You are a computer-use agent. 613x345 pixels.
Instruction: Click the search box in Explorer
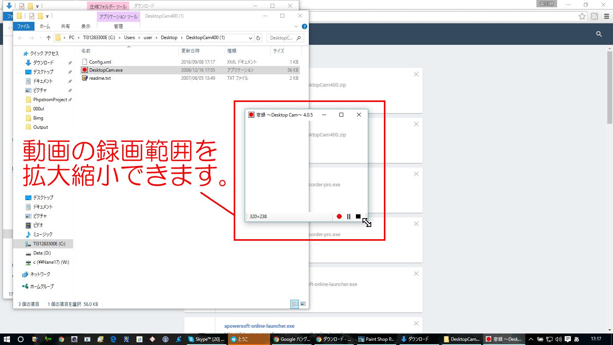pyautogui.click(x=282, y=38)
